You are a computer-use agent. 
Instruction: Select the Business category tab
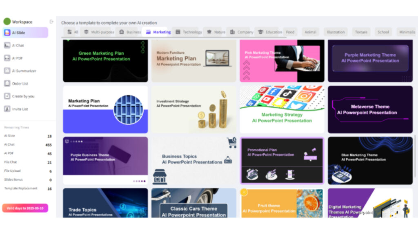click(130, 32)
